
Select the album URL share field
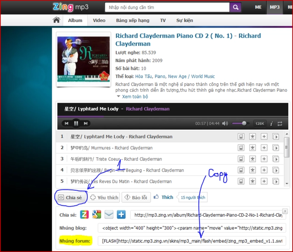tap(208, 215)
